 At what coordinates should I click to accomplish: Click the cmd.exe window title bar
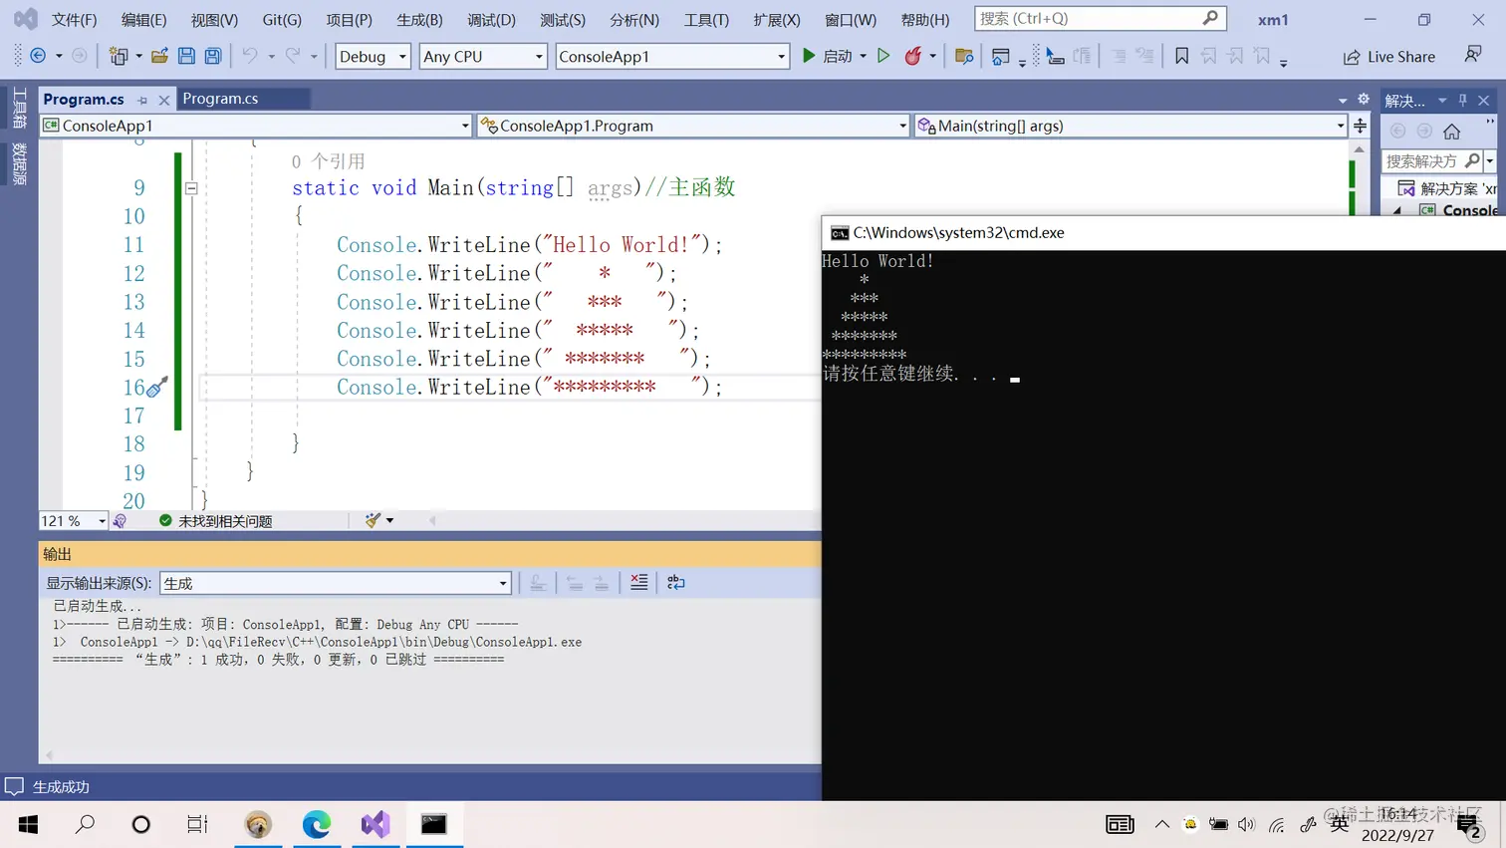click(1163, 232)
